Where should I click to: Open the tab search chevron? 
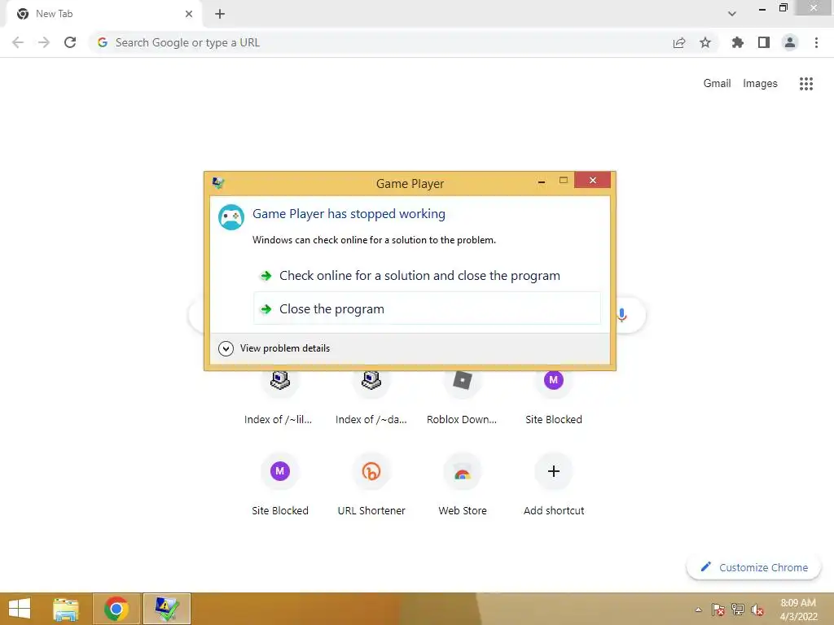(x=732, y=14)
